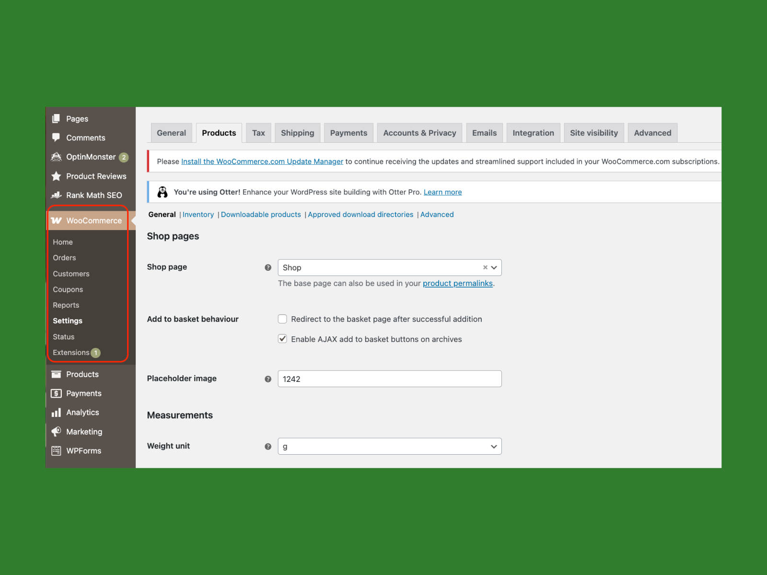The width and height of the screenshot is (767, 575).
Task: Enable redirect to basket page checkbox
Action: click(282, 319)
